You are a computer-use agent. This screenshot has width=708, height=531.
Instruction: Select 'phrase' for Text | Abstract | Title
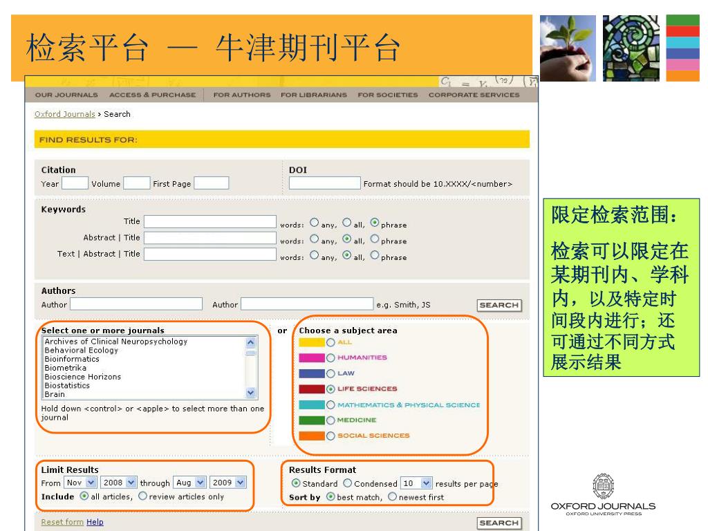point(375,255)
